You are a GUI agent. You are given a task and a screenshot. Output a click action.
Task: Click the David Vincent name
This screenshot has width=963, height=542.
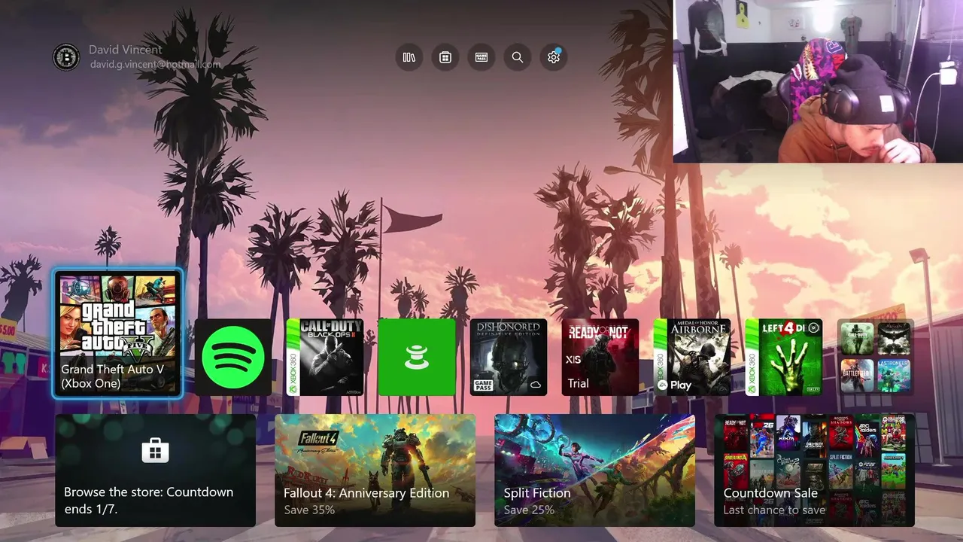(126, 50)
